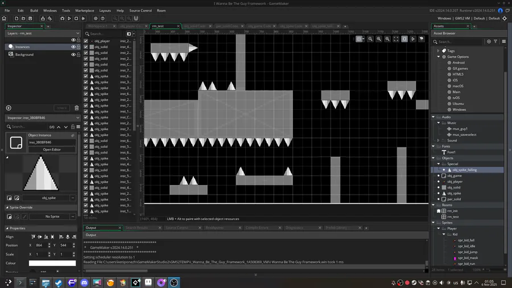The image size is (512, 288).
Task: Collapse the Sprites group in Assets
Action: tap(433, 223)
